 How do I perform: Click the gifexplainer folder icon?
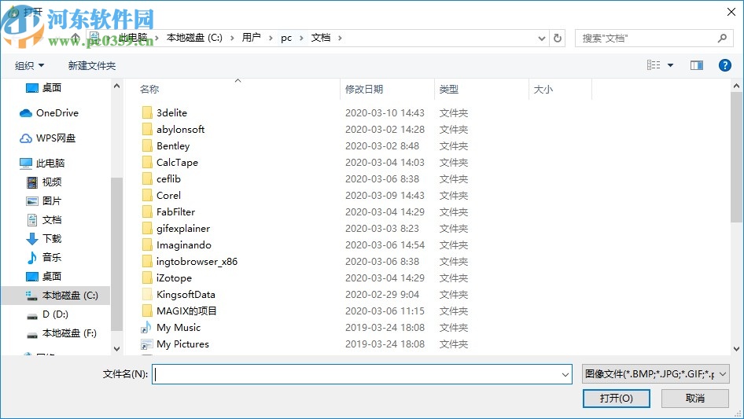147,228
